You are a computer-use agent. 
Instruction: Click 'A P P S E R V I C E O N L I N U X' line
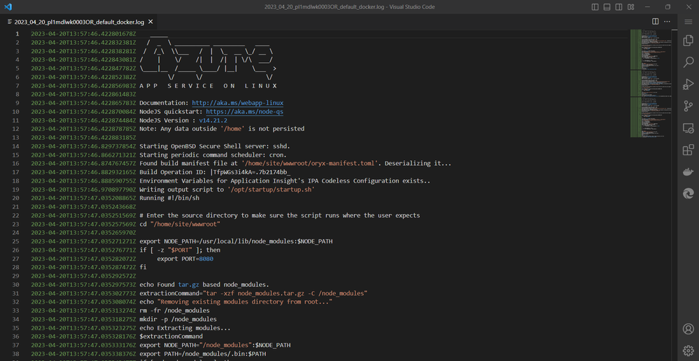coord(209,85)
